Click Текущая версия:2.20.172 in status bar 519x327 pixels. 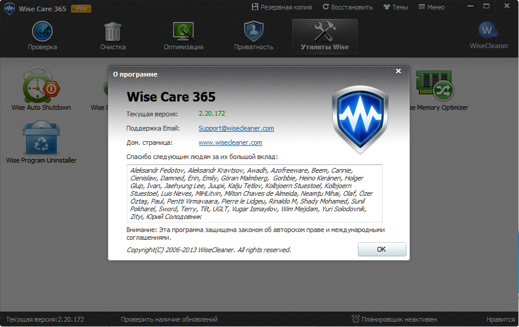(45, 319)
